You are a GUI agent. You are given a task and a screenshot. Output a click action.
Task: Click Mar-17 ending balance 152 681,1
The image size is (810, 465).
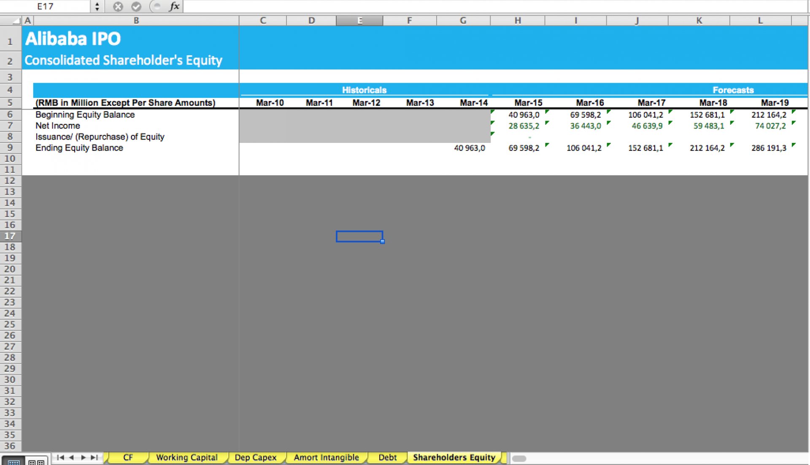click(x=645, y=148)
